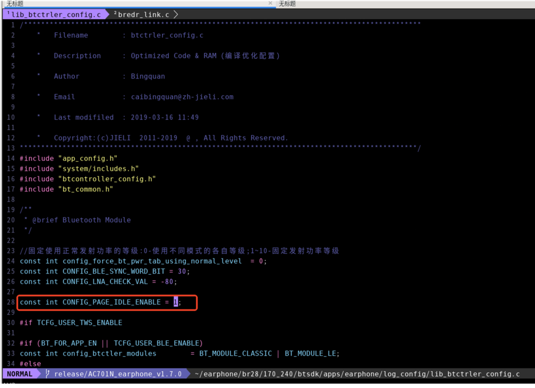The image size is (535, 388).
Task: Click the email caibingquan@zh-jieli.com
Action: [x=182, y=97]
